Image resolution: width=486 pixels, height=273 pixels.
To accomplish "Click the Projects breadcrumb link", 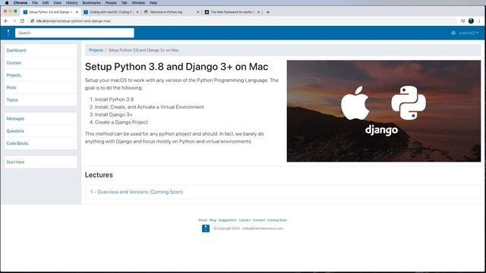I will click(96, 50).
